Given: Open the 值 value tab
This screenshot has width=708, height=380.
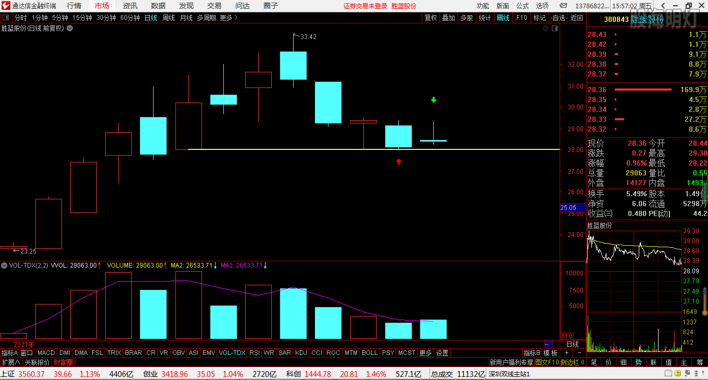Looking at the screenshot, I should 669,362.
